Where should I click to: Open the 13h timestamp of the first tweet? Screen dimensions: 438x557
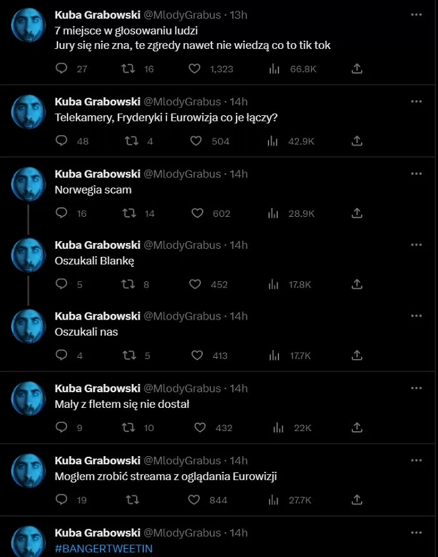point(239,14)
